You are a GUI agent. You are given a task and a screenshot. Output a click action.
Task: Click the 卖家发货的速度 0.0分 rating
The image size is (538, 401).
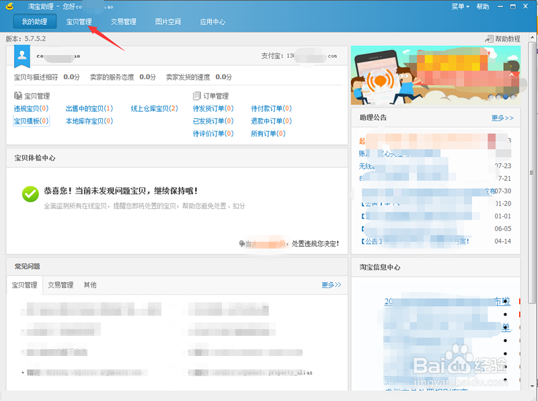(199, 77)
